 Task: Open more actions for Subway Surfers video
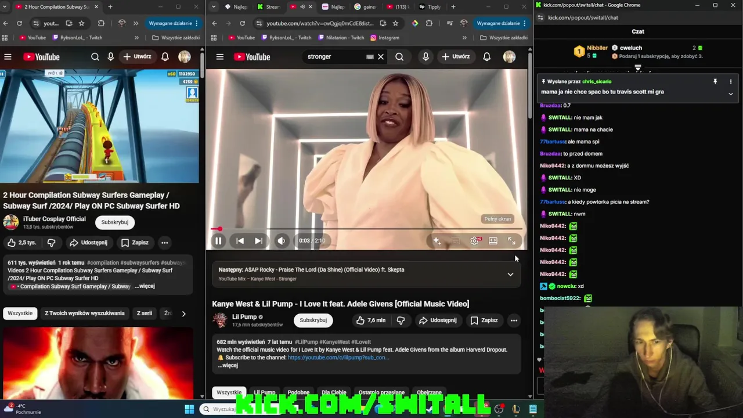pyautogui.click(x=165, y=243)
